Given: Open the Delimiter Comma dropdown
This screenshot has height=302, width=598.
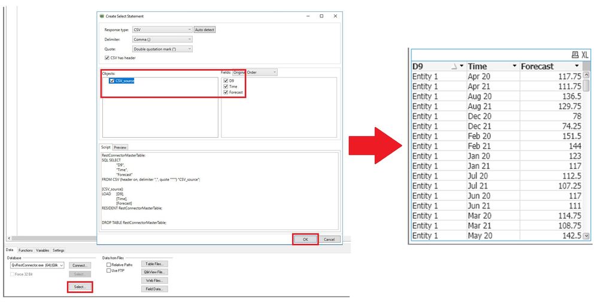Looking at the screenshot, I should click(162, 40).
